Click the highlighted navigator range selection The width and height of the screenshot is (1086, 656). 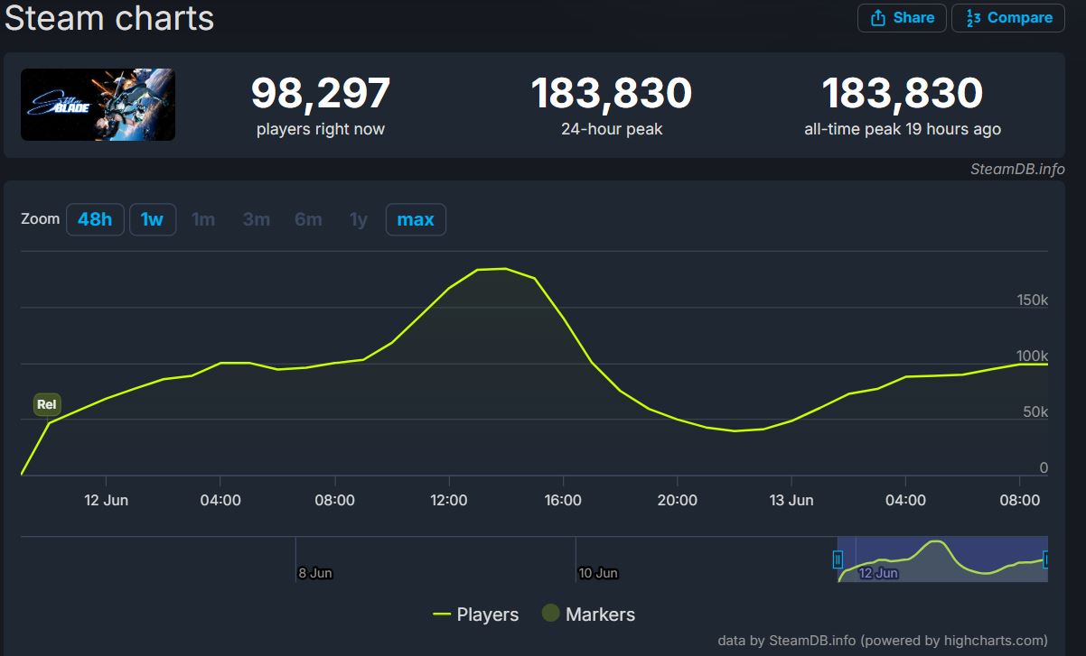pyautogui.click(x=941, y=559)
